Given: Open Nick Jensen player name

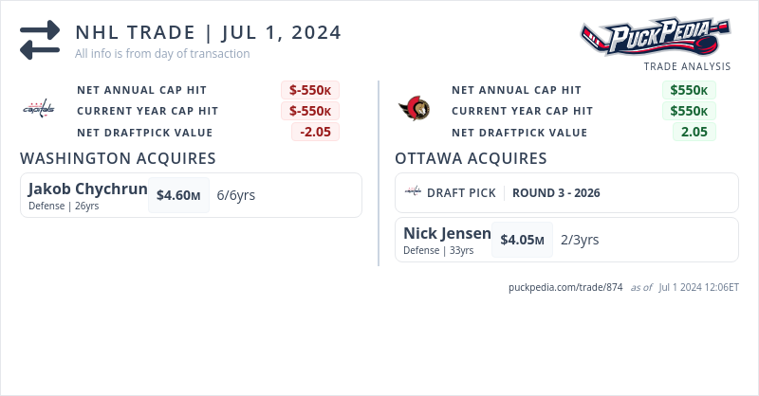Looking at the screenshot, I should pyautogui.click(x=447, y=233).
